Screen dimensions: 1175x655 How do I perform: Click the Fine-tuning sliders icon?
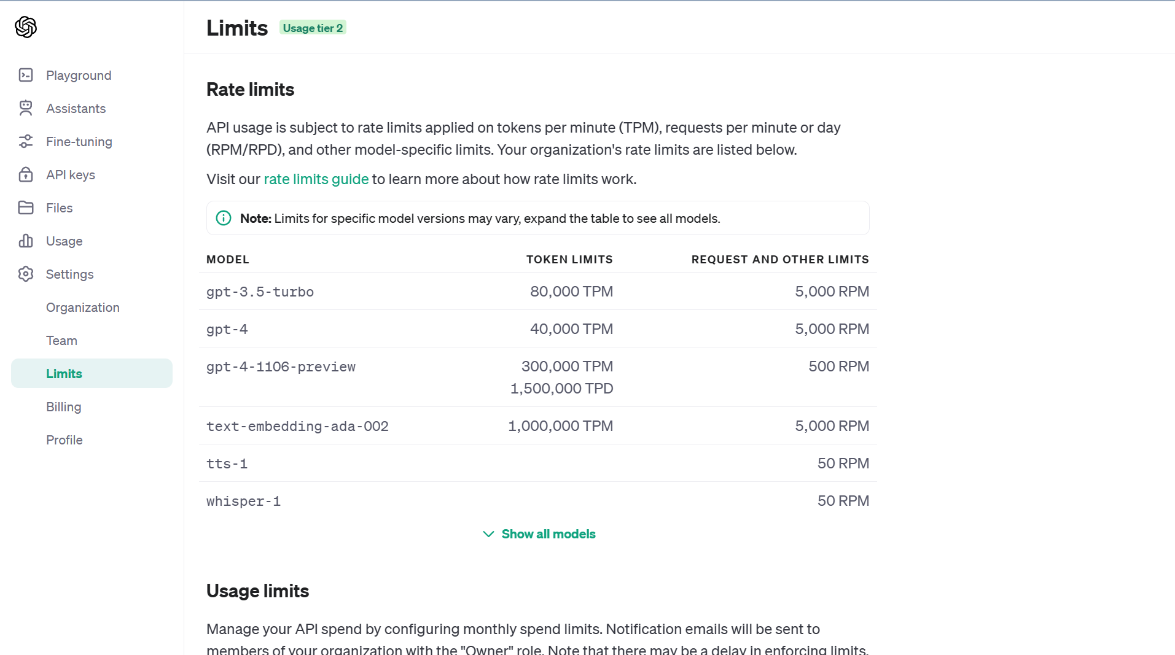(26, 142)
